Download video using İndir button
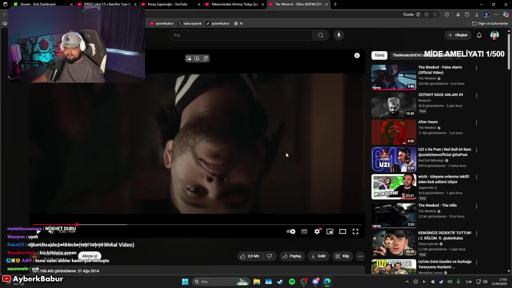Viewport: 512px width, 288px height. tap(318, 256)
